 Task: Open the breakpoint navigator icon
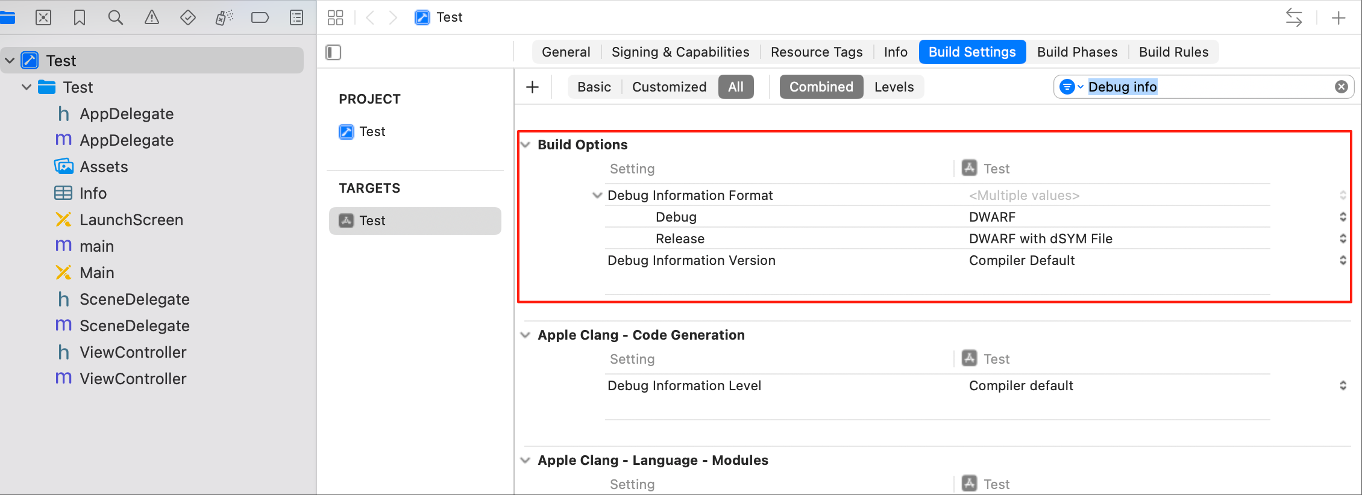click(x=260, y=17)
